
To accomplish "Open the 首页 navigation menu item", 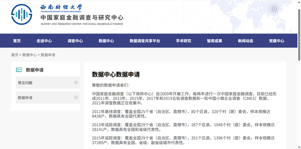I will (x=17, y=41).
